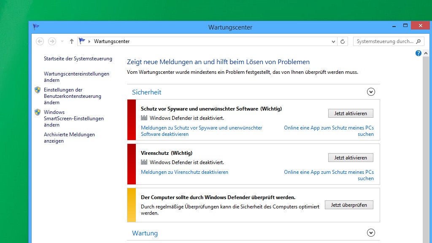Click the Sicherheit section heading

[x=146, y=92]
